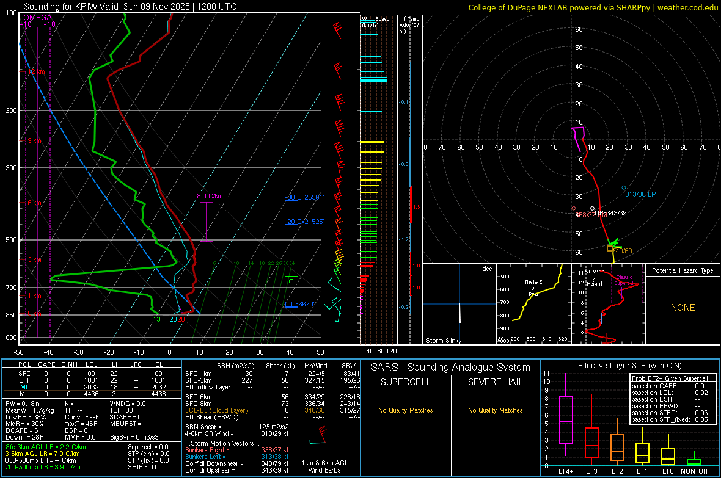Click the red 'Bunkers Right = 358/37 kt' line

(x=237, y=450)
